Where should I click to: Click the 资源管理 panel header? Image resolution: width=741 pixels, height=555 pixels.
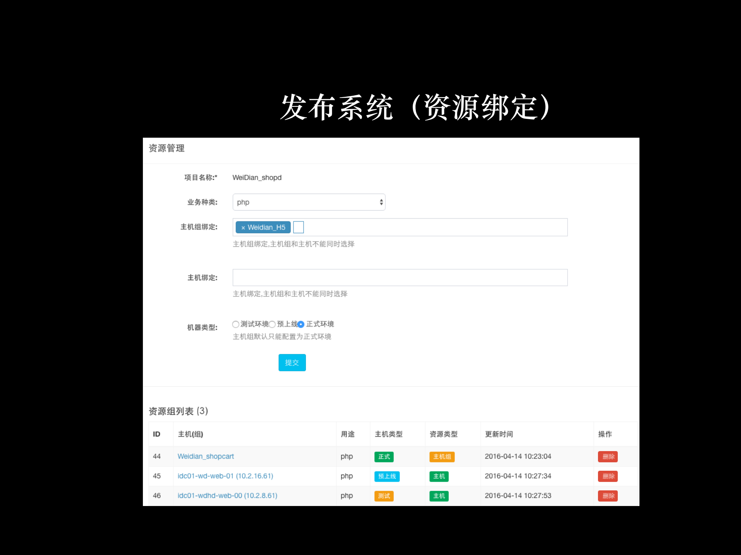pyautogui.click(x=166, y=148)
